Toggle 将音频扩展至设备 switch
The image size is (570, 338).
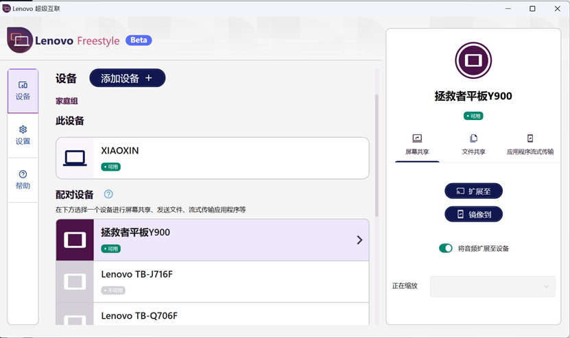446,248
